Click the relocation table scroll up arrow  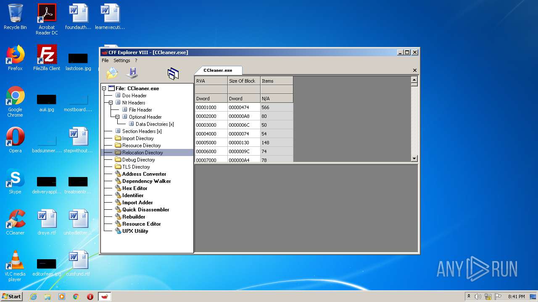[x=414, y=80]
